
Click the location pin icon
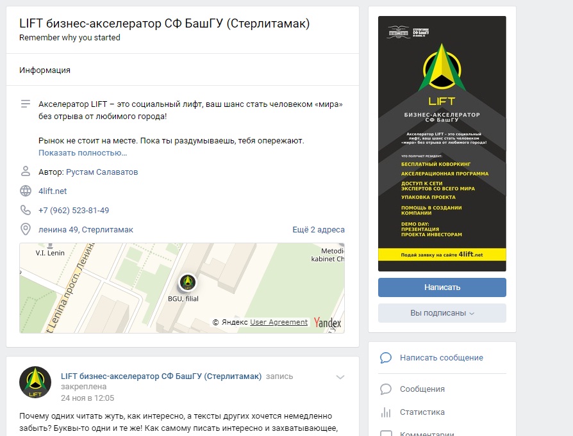(x=26, y=229)
